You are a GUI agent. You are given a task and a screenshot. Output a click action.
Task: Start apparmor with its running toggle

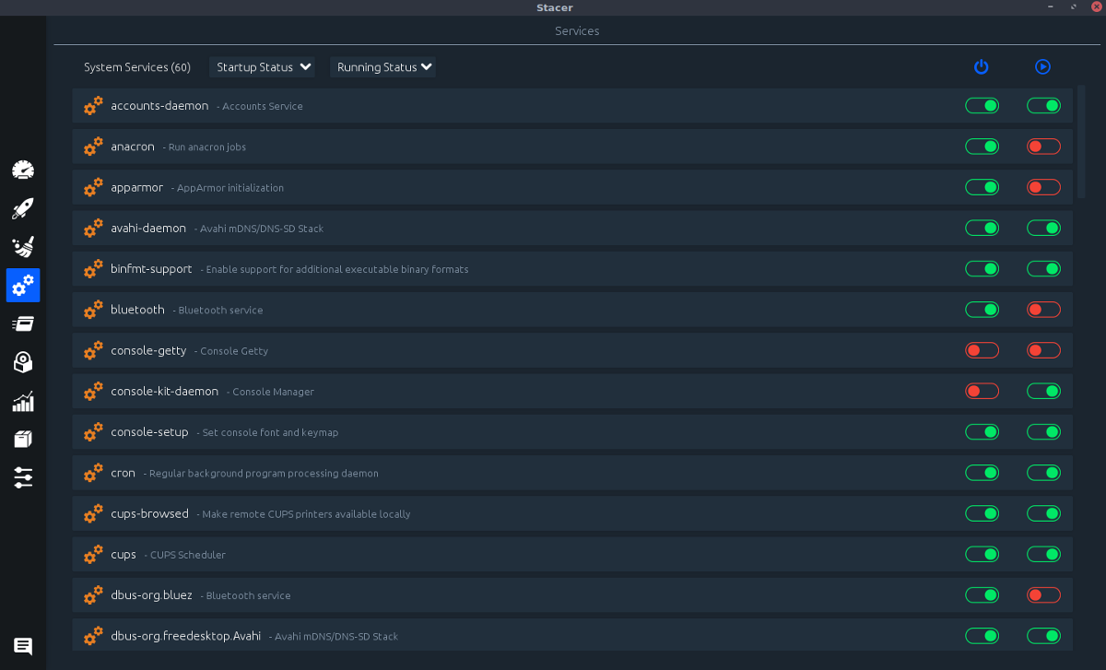pyautogui.click(x=1043, y=187)
